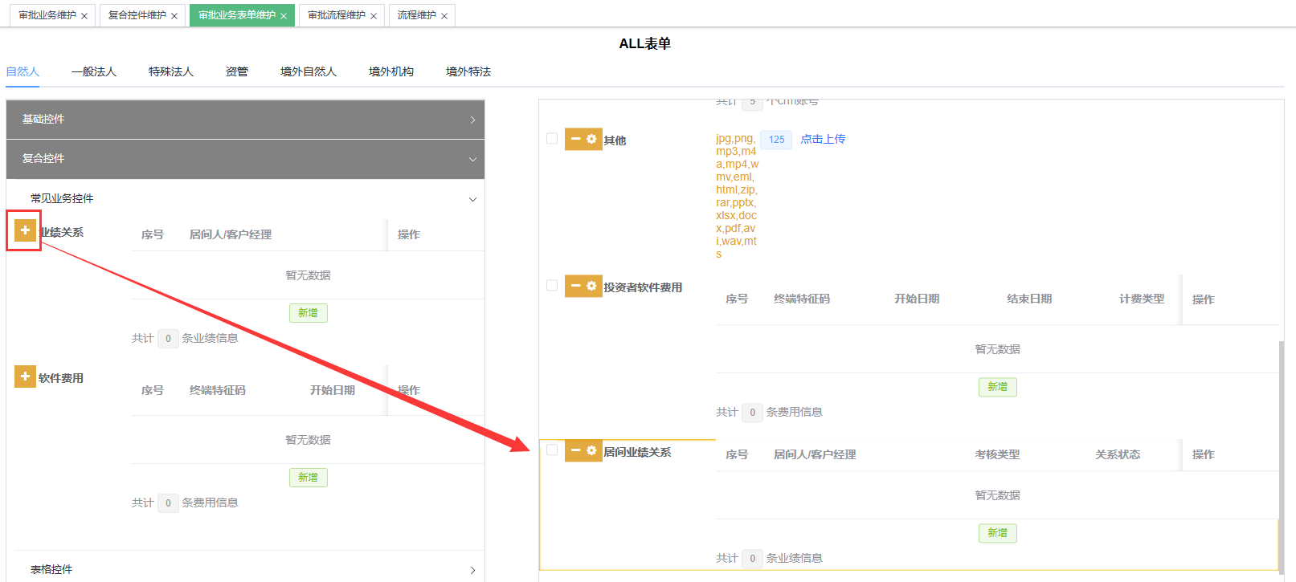Select the 一般法人 form tab
Image resolution: width=1296 pixels, height=582 pixels.
pos(94,71)
